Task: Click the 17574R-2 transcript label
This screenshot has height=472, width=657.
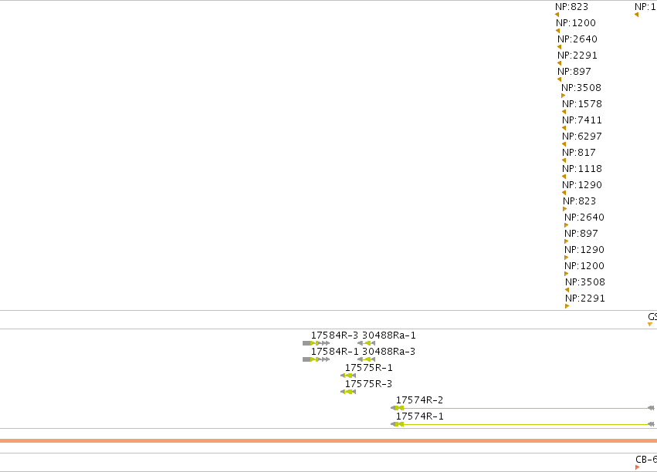Action: 419,400
